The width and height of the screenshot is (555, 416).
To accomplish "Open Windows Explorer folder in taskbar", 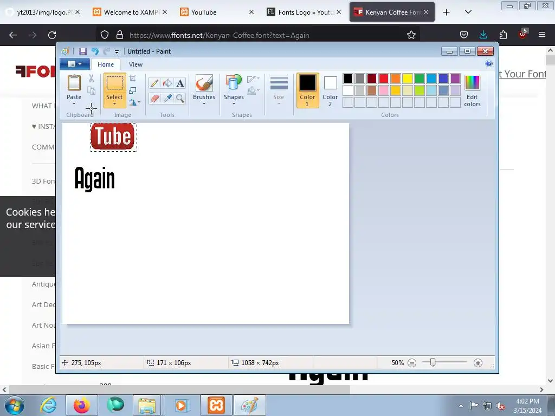I will pyautogui.click(x=147, y=405).
